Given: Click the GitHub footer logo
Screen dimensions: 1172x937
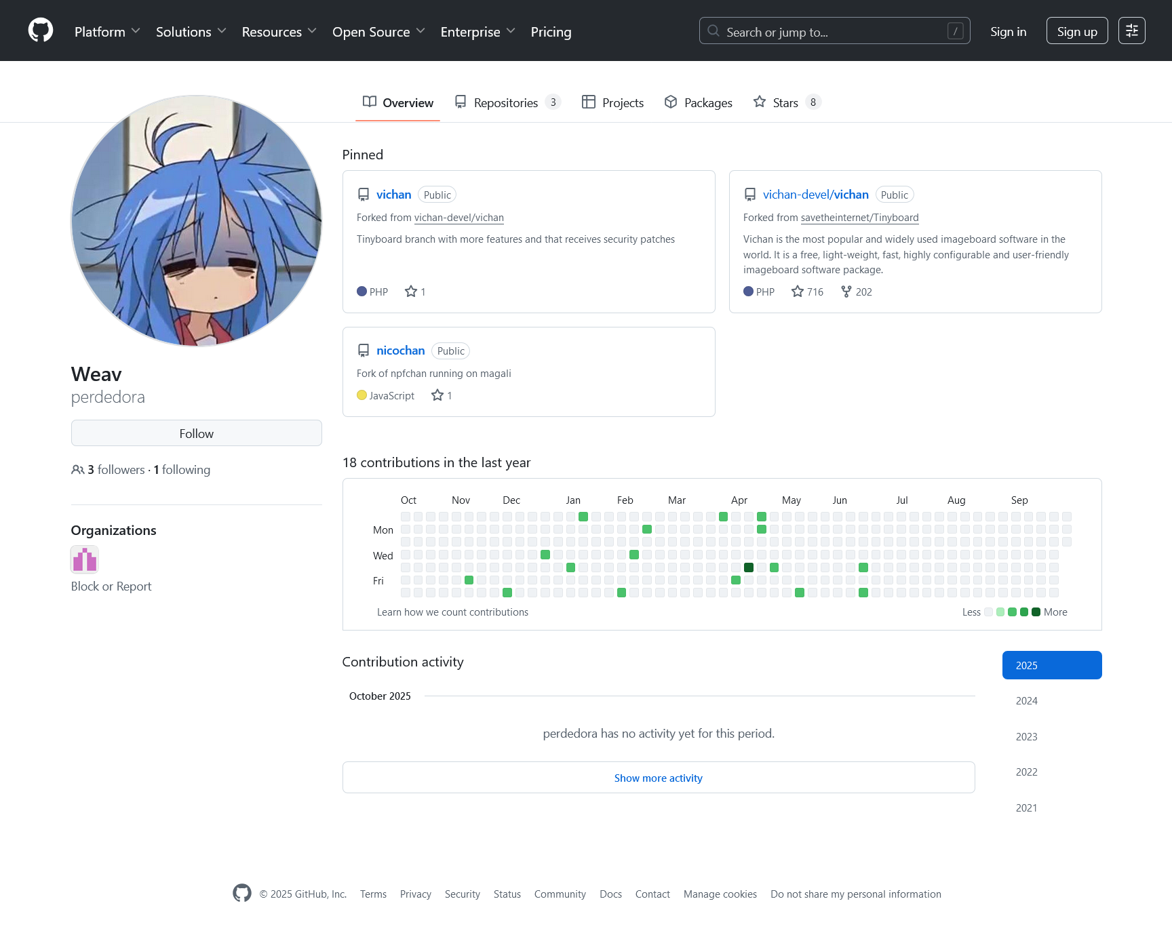Looking at the screenshot, I should coord(242,894).
